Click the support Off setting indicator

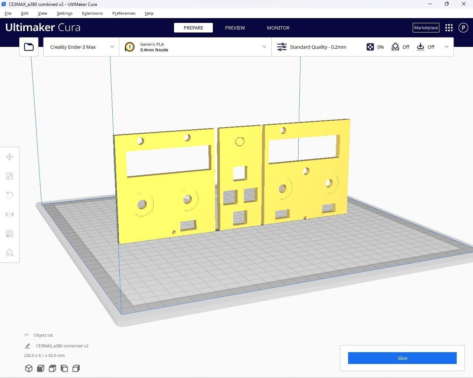(x=401, y=47)
